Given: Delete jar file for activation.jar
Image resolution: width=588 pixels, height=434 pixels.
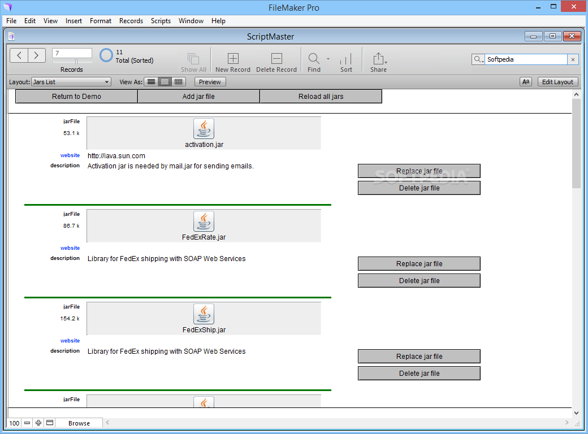Looking at the screenshot, I should 420,188.
